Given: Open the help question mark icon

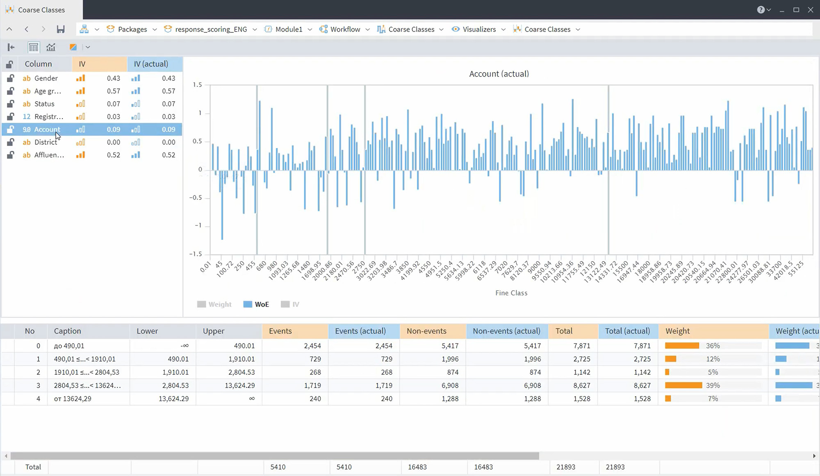Looking at the screenshot, I should [x=761, y=10].
